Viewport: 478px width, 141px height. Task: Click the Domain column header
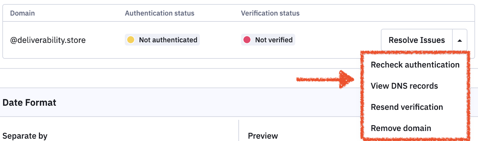click(x=22, y=13)
